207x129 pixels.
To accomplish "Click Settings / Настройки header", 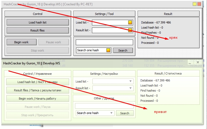I will coord(104,74).
